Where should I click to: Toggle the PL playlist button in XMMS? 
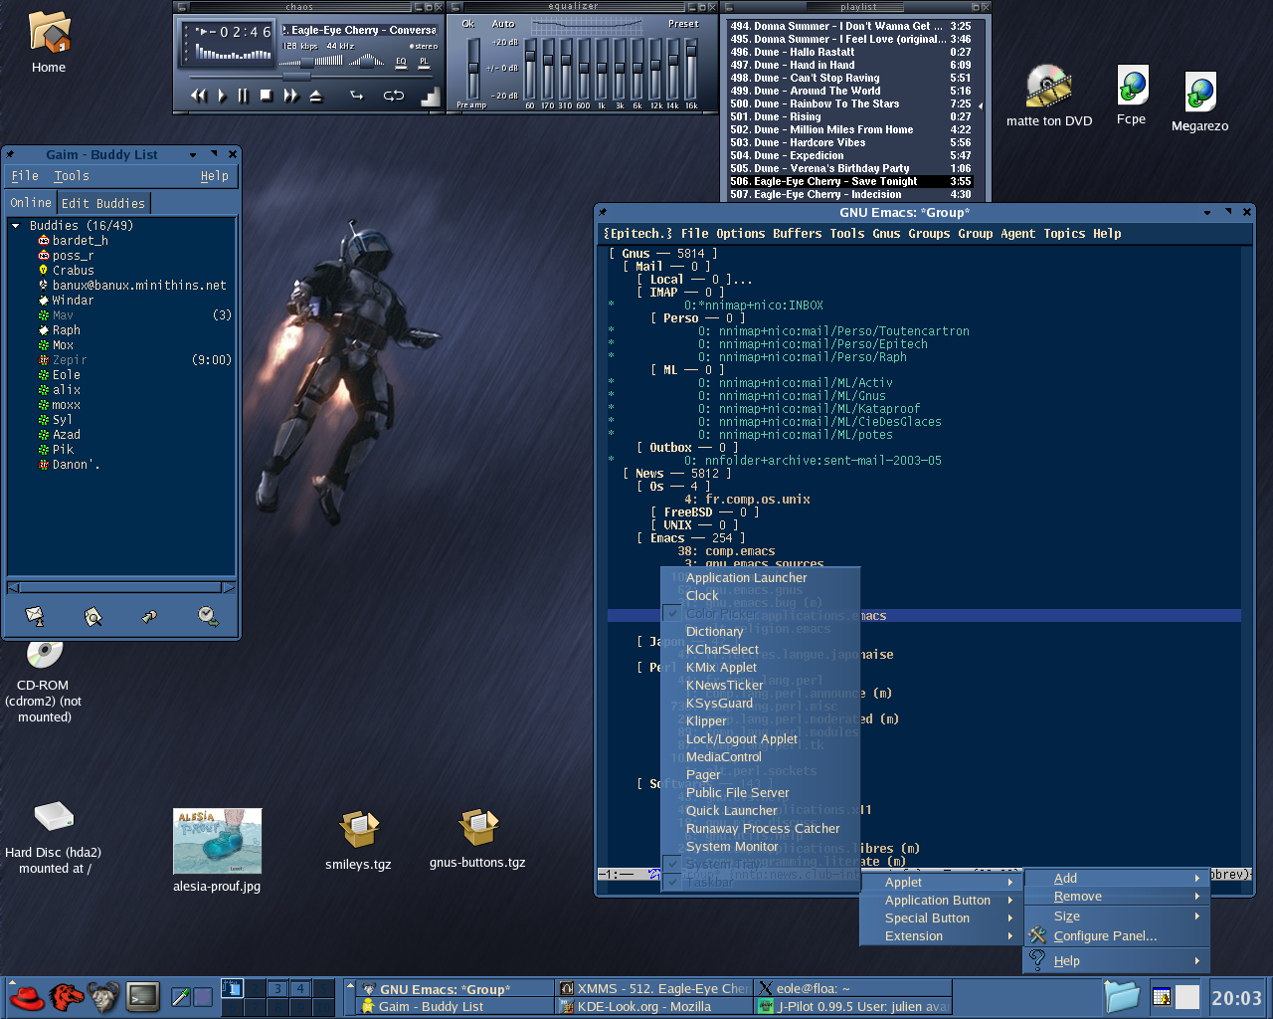click(x=424, y=62)
